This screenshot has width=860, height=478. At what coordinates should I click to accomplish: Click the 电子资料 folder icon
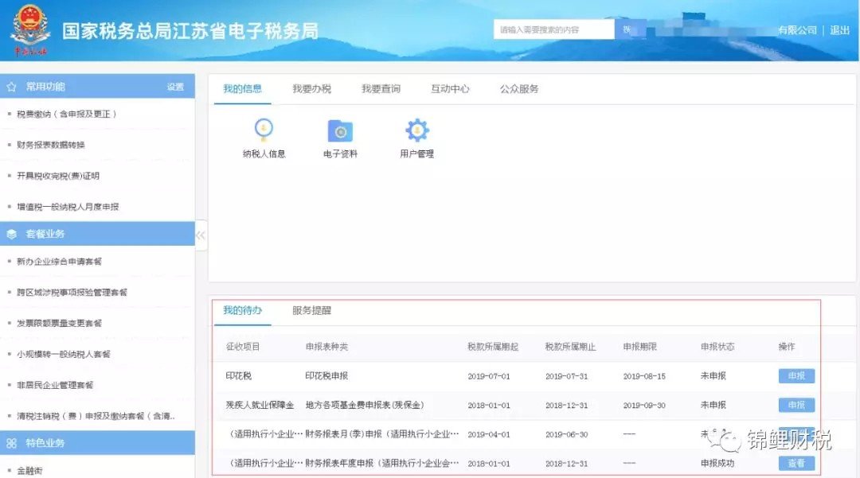(x=339, y=130)
